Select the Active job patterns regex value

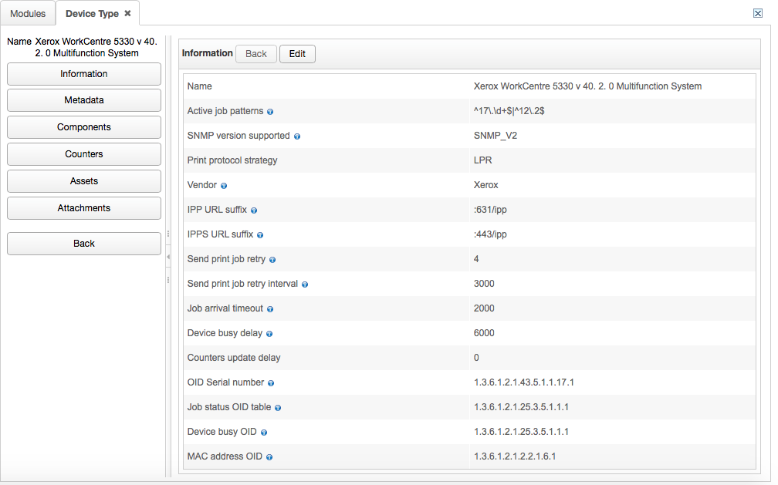tap(509, 111)
